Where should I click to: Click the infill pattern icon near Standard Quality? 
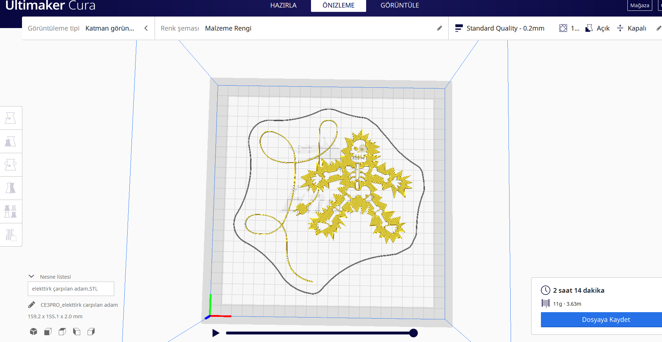click(563, 28)
